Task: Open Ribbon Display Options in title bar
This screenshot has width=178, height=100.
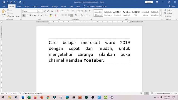Action: click(157, 2)
